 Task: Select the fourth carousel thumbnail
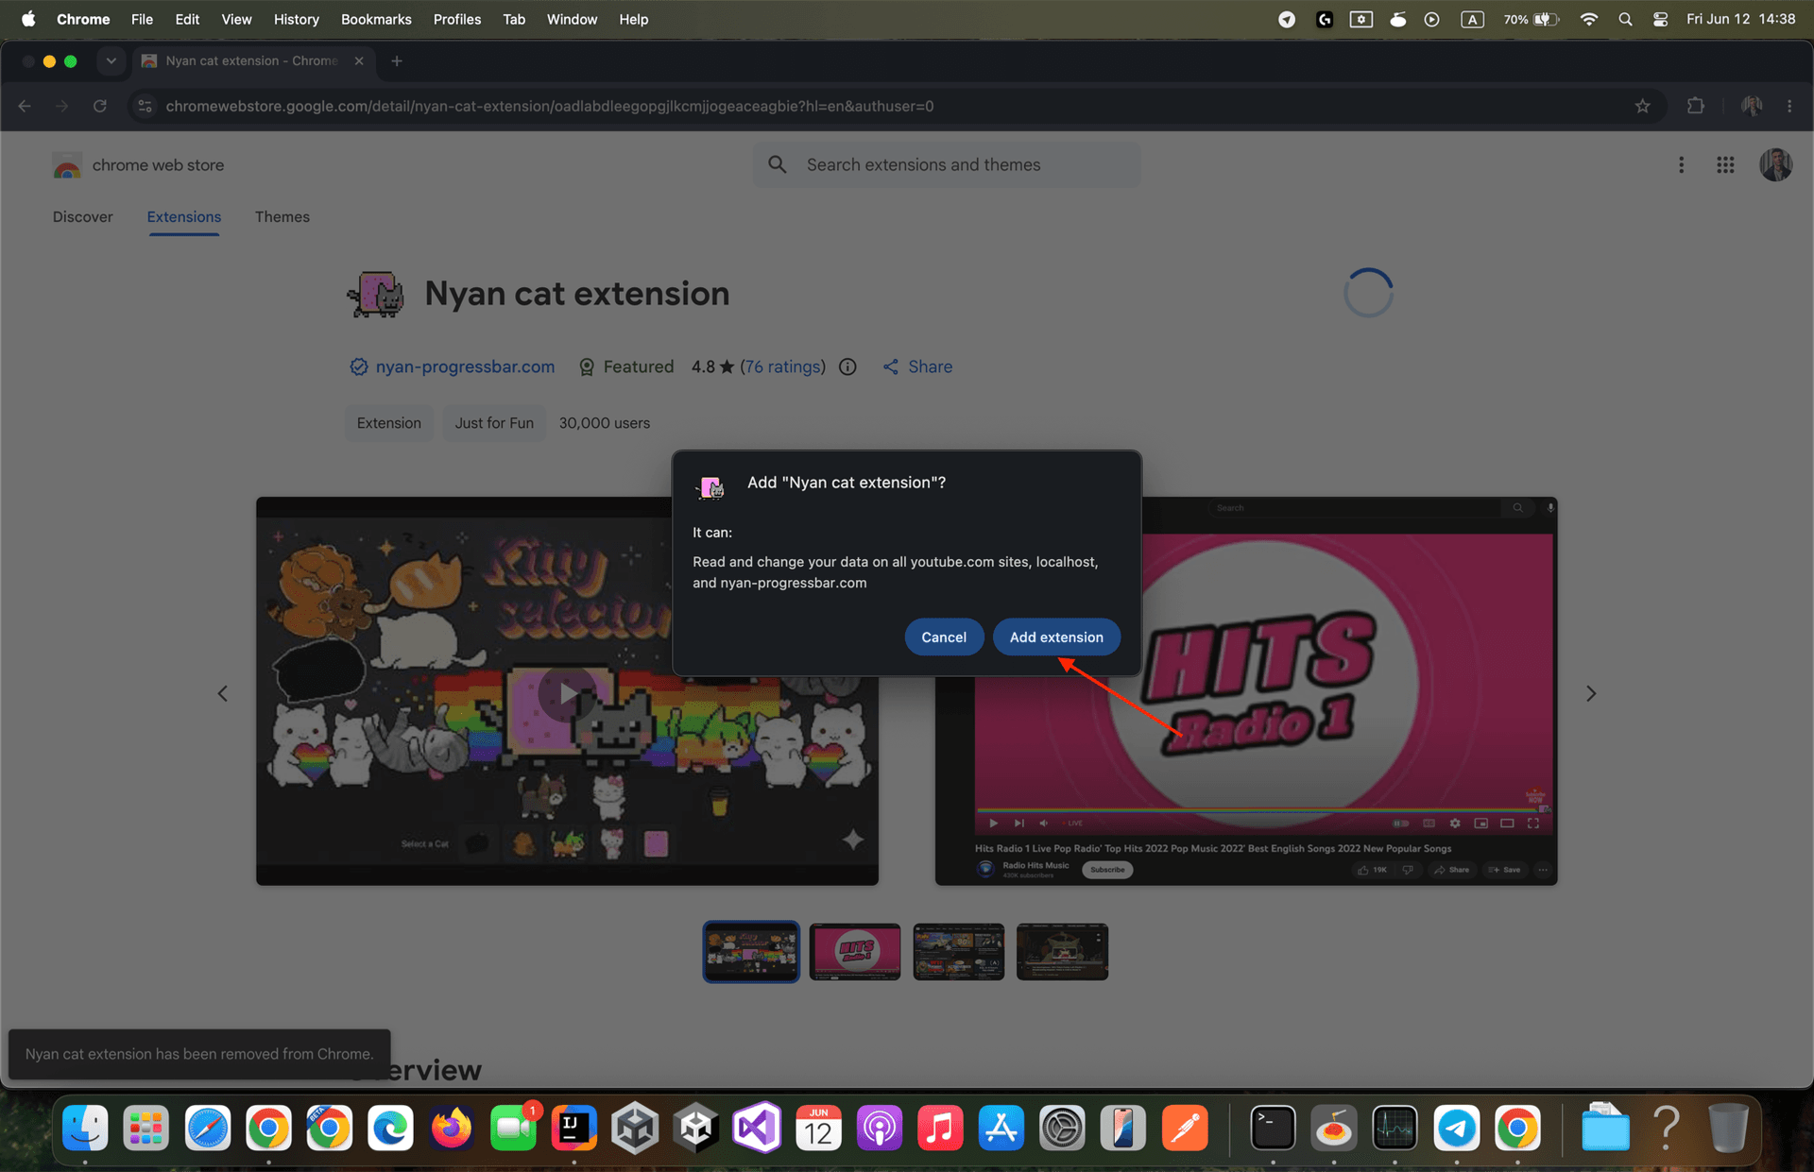(1063, 952)
